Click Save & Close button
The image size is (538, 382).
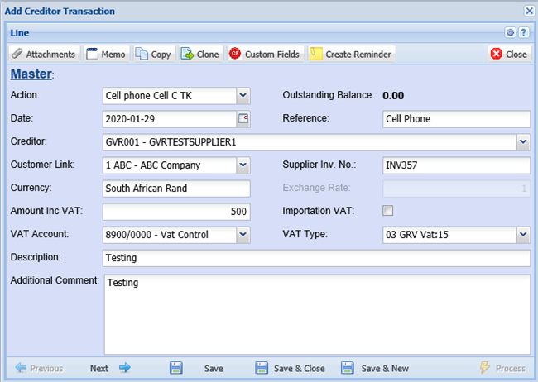pos(290,369)
